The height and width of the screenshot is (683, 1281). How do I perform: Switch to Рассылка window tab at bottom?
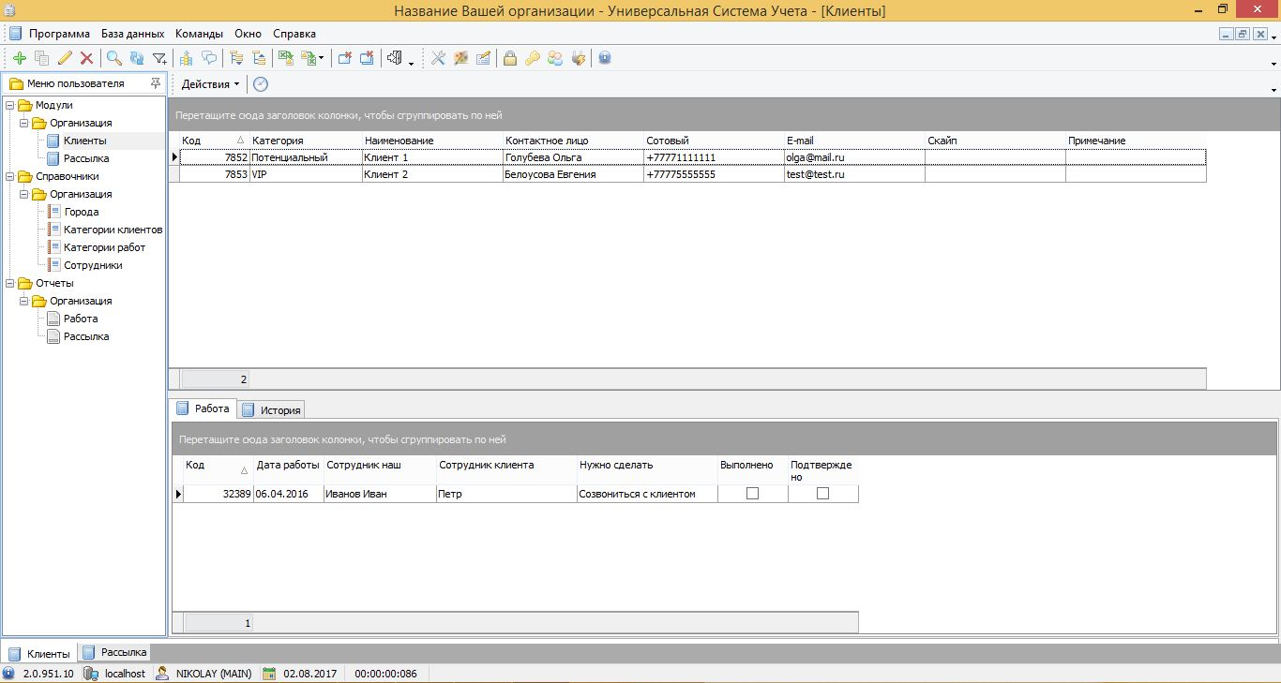coord(113,652)
